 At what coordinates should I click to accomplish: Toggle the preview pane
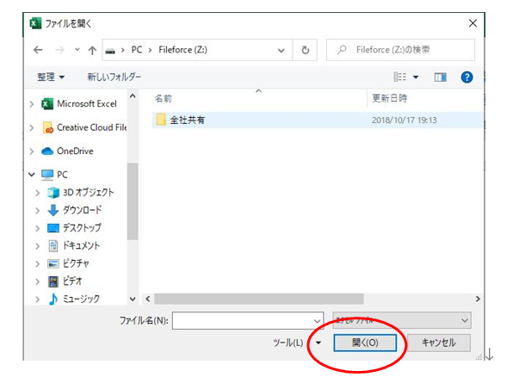click(x=440, y=77)
